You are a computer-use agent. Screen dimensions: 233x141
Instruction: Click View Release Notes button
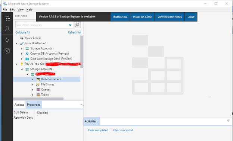click(x=170, y=17)
